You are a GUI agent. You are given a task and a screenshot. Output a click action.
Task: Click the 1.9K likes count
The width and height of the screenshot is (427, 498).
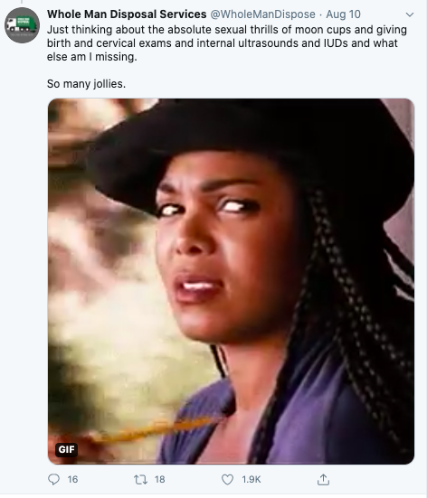click(x=251, y=479)
